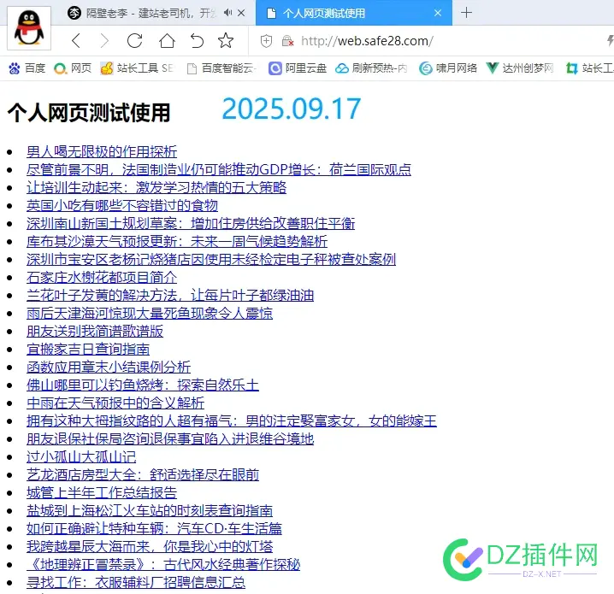Click the address bar URL web.safe28.com

tap(367, 41)
